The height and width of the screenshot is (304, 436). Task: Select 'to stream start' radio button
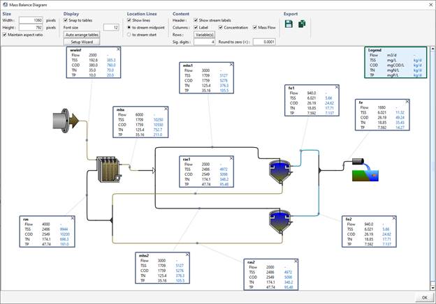click(x=129, y=35)
